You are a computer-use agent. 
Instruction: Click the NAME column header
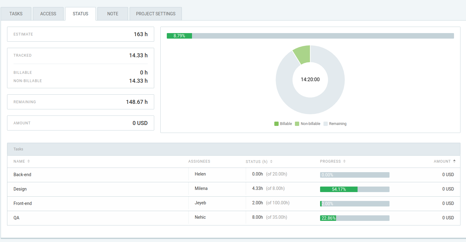pyautogui.click(x=19, y=161)
